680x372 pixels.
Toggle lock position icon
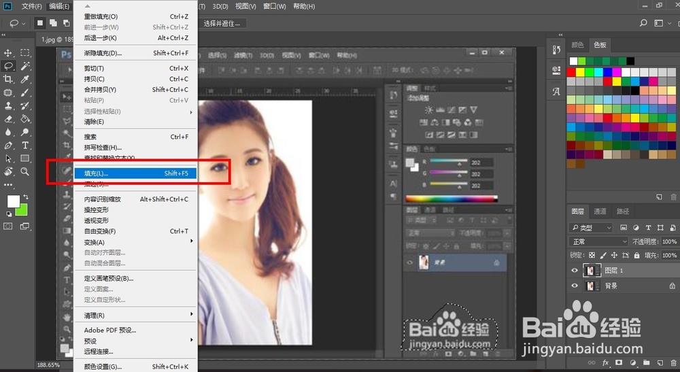(614, 256)
